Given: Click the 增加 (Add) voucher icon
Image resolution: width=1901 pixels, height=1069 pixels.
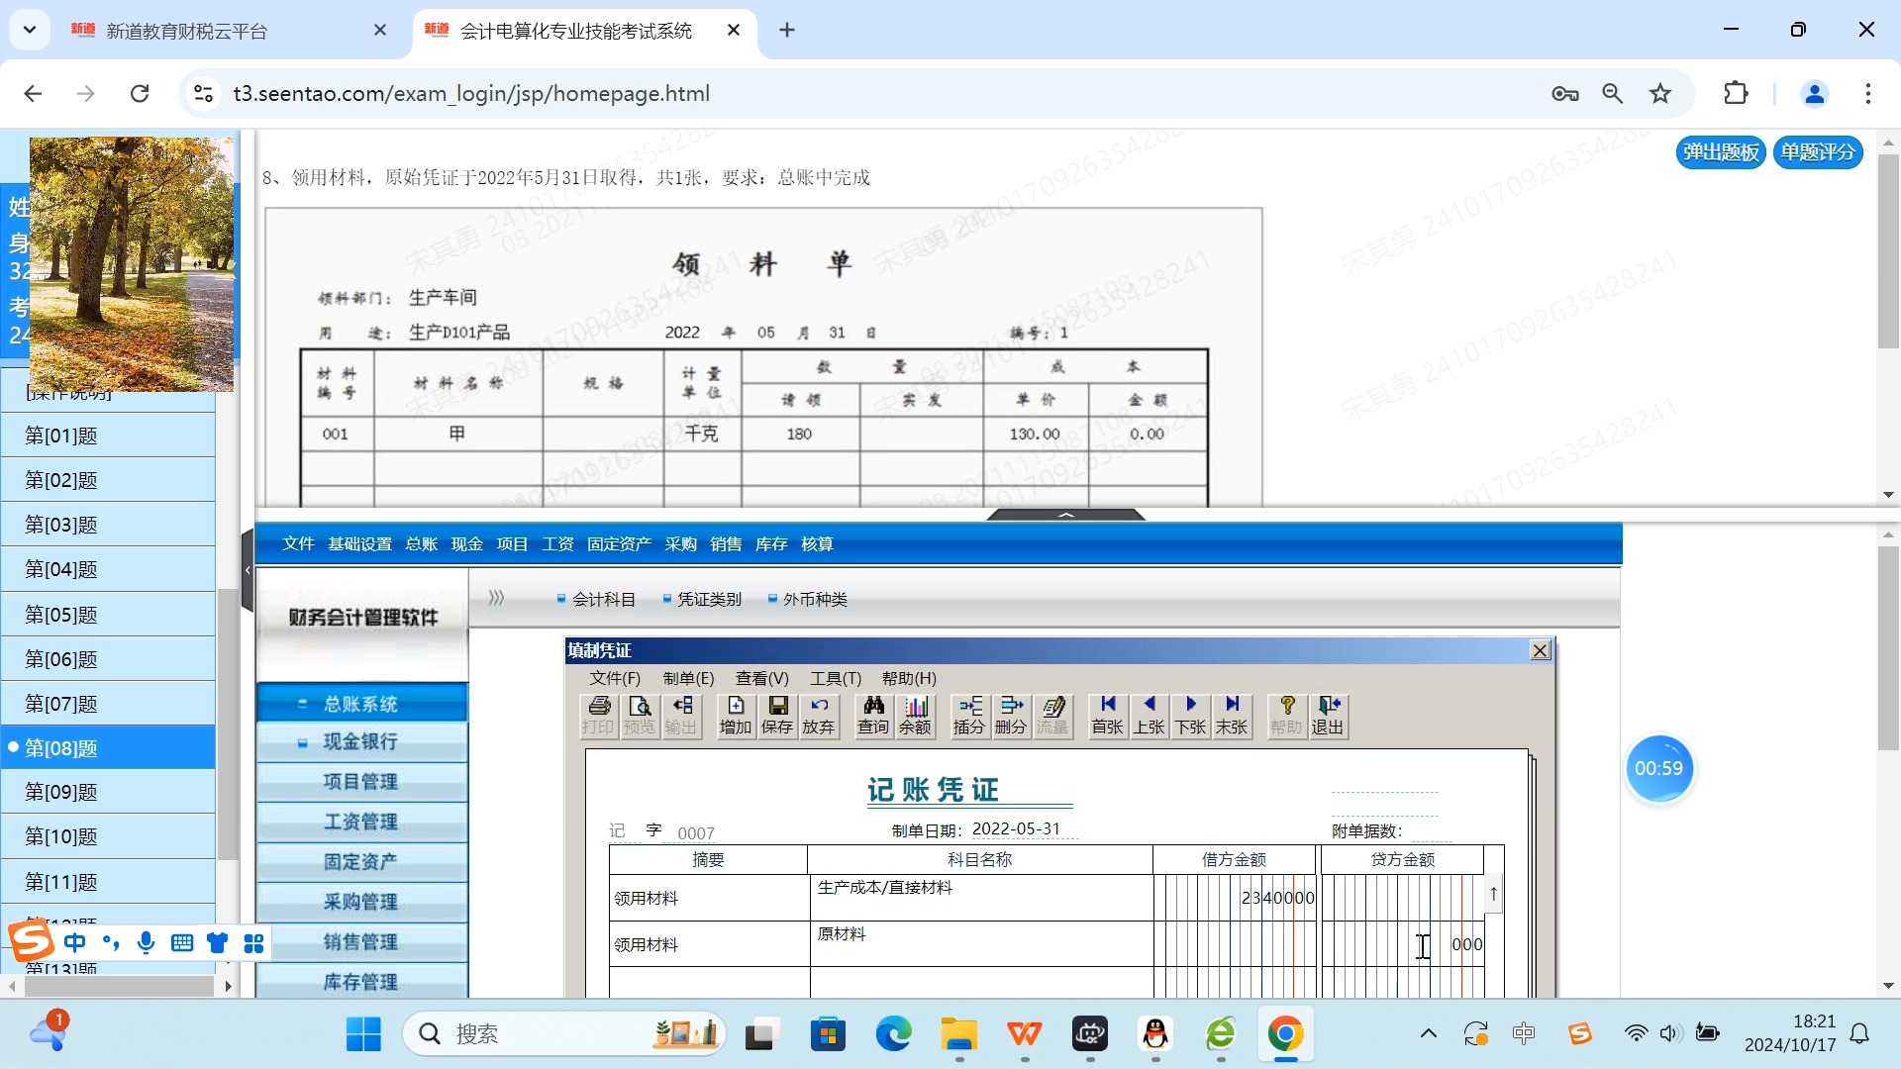Looking at the screenshot, I should tap(736, 715).
